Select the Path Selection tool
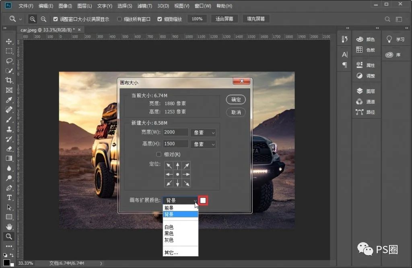 pyautogui.click(x=9, y=207)
